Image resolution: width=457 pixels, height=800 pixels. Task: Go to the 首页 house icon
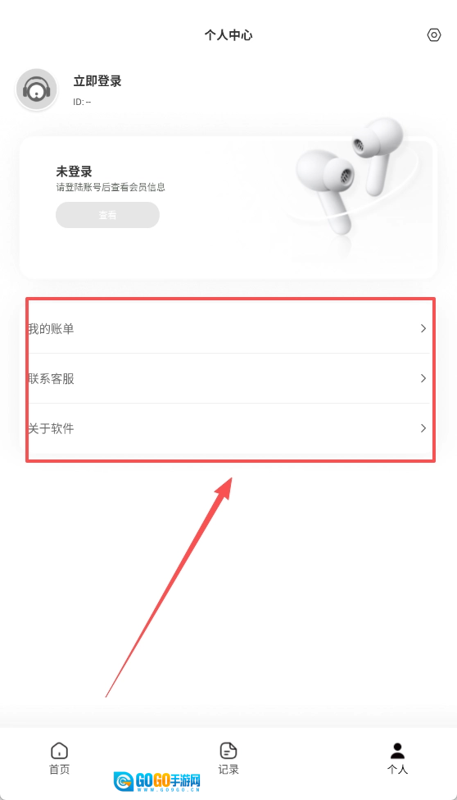60,751
